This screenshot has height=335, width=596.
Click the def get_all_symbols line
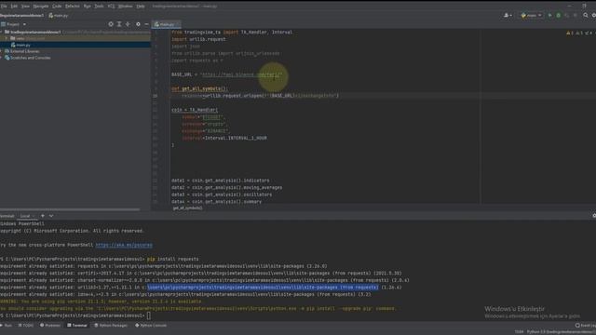[x=199, y=89]
